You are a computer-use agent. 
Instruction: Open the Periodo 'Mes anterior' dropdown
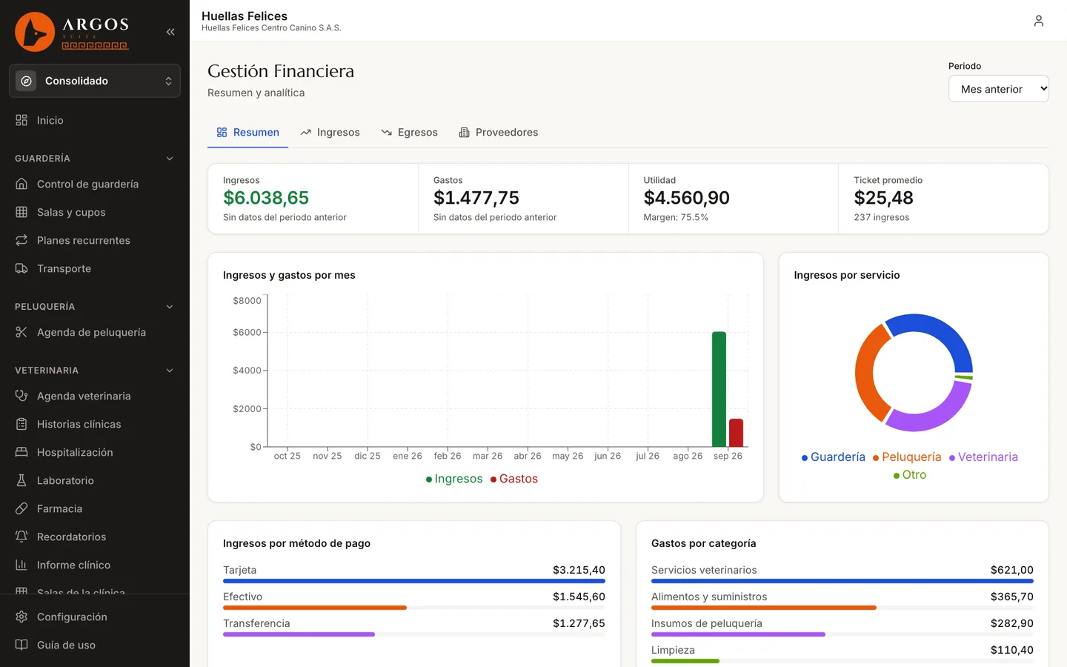[999, 89]
